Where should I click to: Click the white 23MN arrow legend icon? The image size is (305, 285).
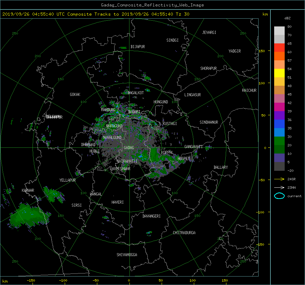tap(279, 187)
